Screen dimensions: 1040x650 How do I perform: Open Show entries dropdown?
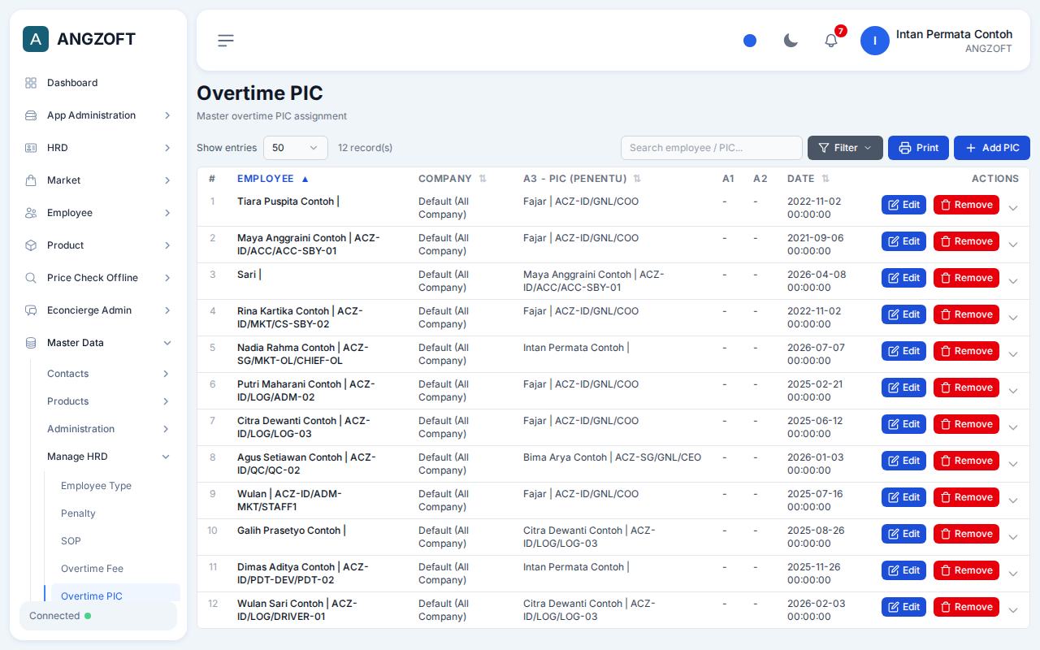point(296,148)
